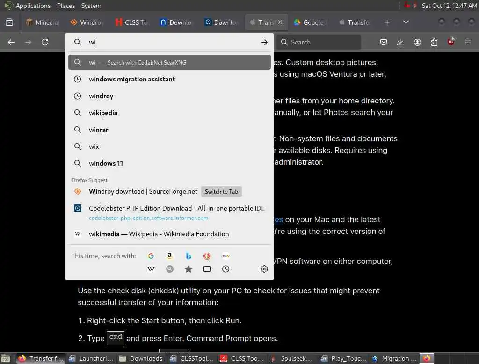Select 'windows migration assistant' suggestion
Screen dimensions: 479x364
pos(169,79)
